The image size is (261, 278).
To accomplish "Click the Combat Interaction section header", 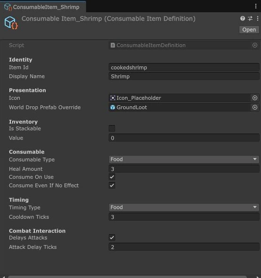I will point(37,231).
